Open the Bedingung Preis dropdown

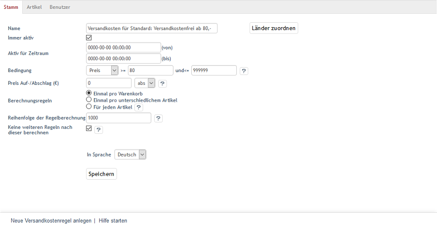102,71
